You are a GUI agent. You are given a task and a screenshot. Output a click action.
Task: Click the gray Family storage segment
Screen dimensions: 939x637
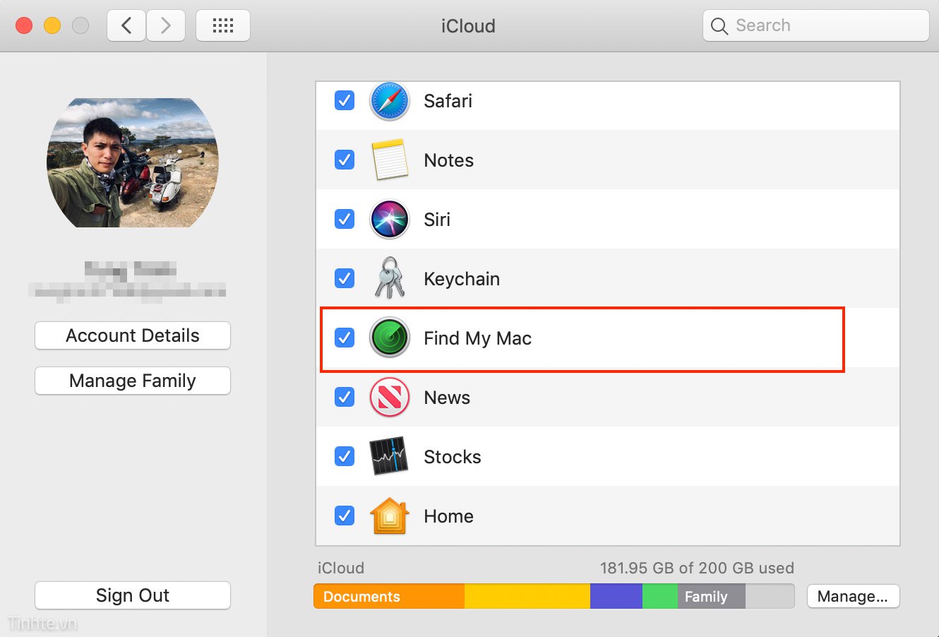[711, 596]
